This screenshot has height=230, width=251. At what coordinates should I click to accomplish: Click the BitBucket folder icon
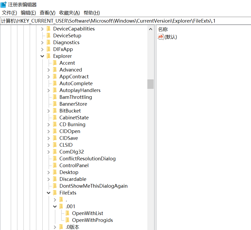pos(55,111)
